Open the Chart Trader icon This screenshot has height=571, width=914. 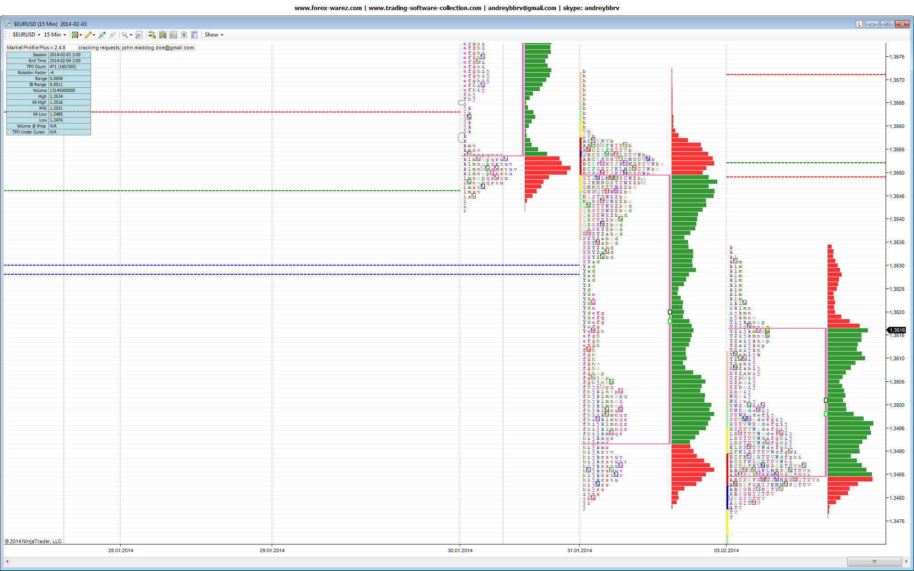click(x=152, y=35)
